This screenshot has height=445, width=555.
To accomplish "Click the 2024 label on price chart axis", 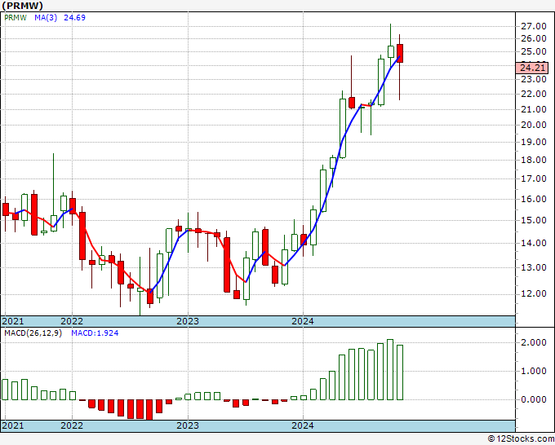I will tap(303, 321).
